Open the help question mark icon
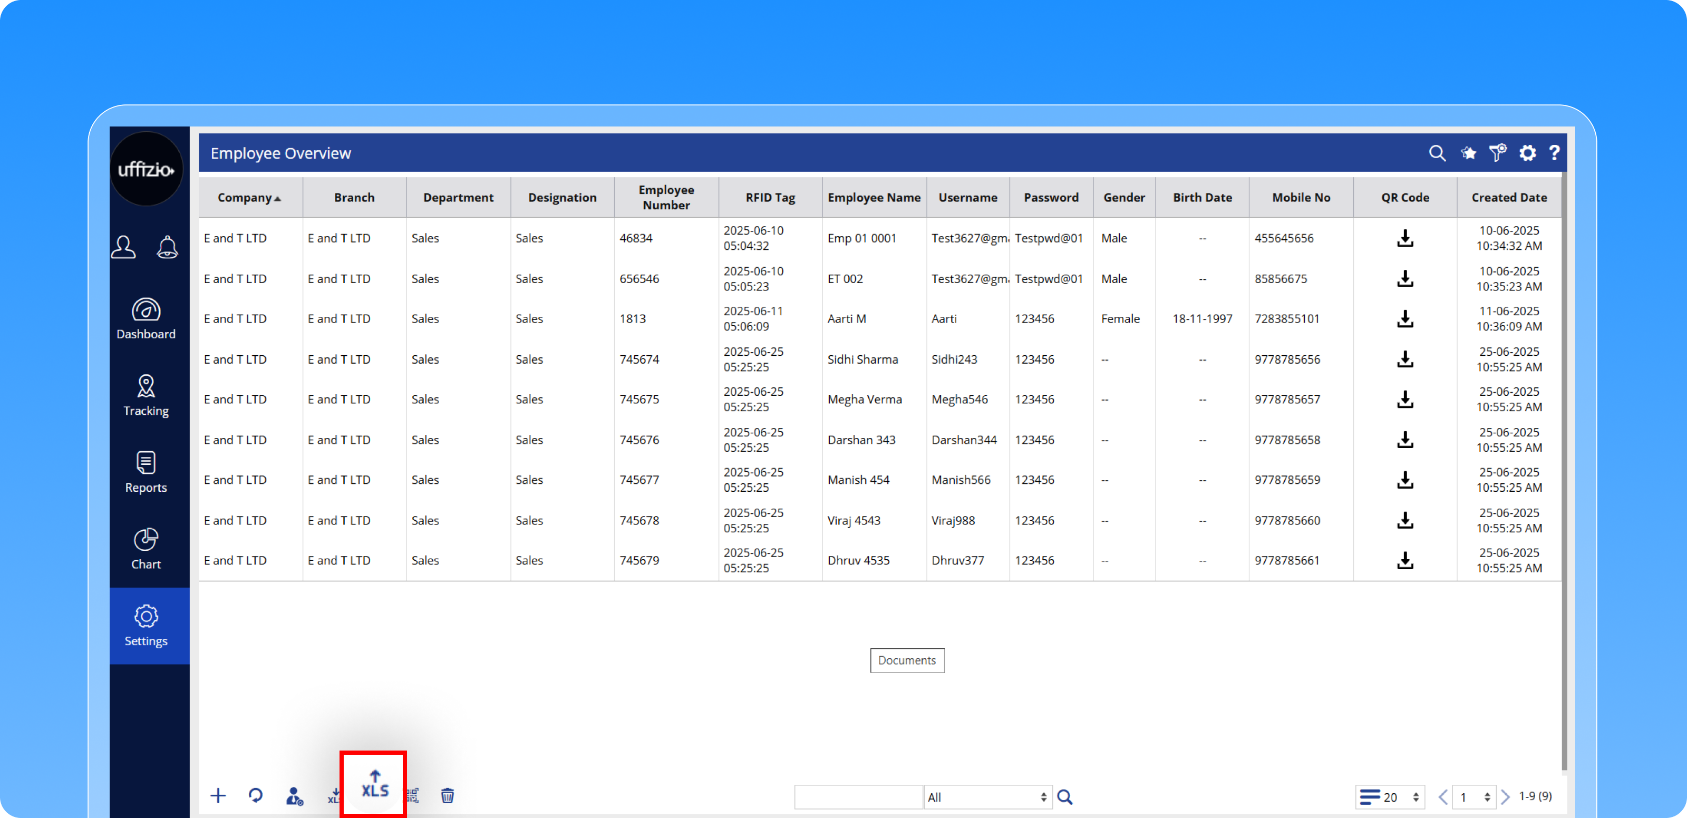Viewport: 1687px width, 818px height. point(1554,153)
